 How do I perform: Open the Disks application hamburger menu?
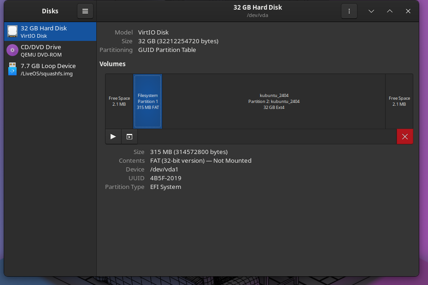(85, 11)
